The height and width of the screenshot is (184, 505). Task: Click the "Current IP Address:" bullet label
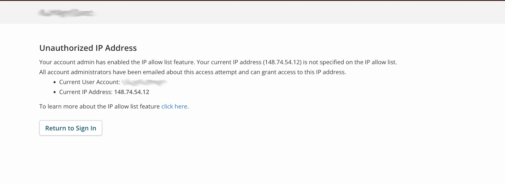[x=86, y=92]
